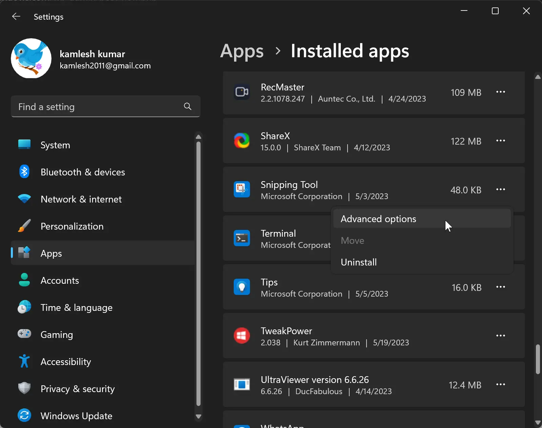Viewport: 542px width, 428px height.
Task: Click the TweakPower app icon
Action: 242,336
